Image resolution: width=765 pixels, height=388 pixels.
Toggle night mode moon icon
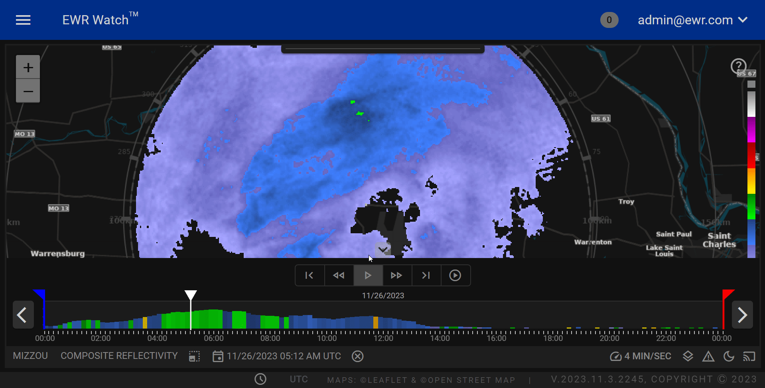click(x=729, y=356)
